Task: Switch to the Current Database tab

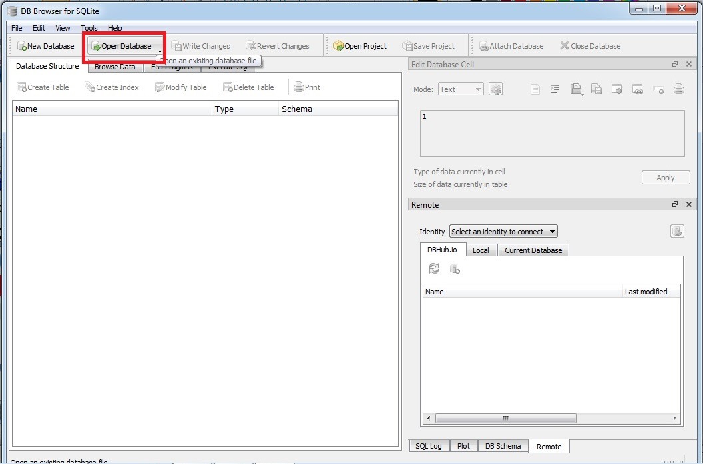Action: (533, 250)
